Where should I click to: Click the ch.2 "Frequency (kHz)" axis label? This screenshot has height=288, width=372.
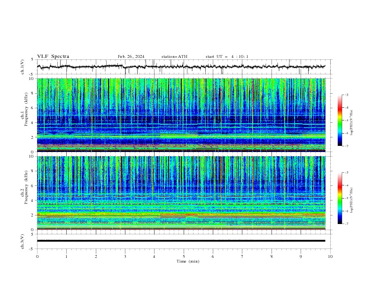click(x=26, y=187)
